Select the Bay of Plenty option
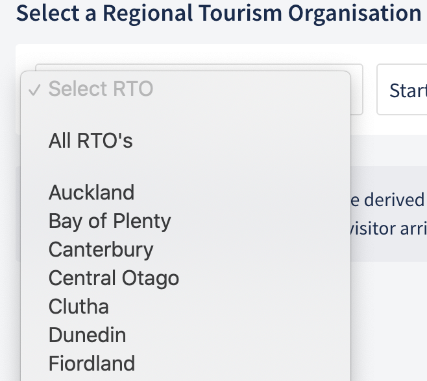The image size is (427, 381). click(110, 221)
